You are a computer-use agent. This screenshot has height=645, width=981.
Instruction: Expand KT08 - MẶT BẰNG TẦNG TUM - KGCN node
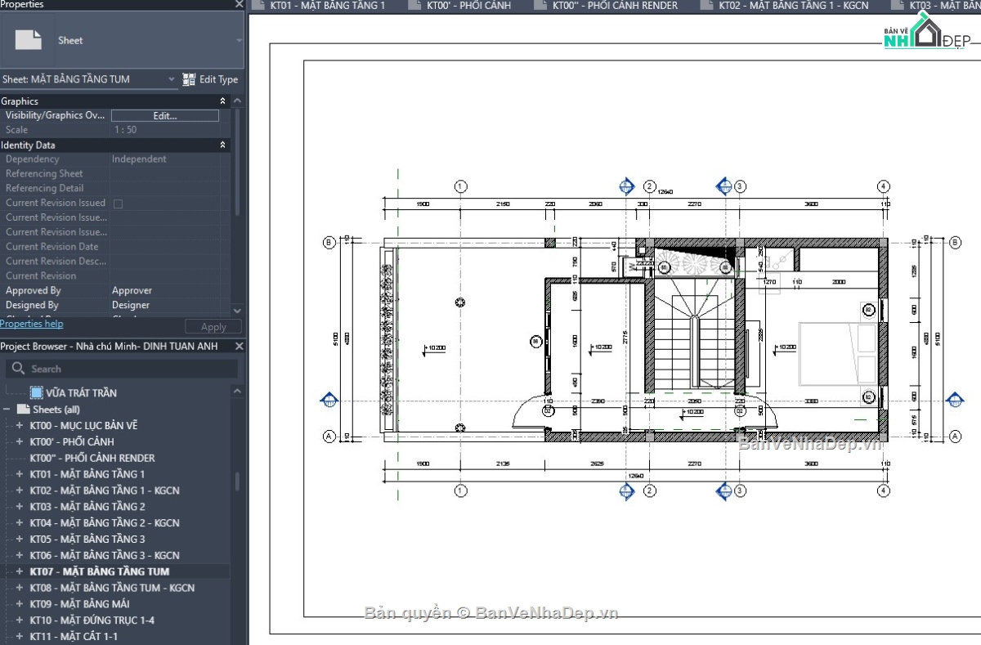pyautogui.click(x=20, y=588)
